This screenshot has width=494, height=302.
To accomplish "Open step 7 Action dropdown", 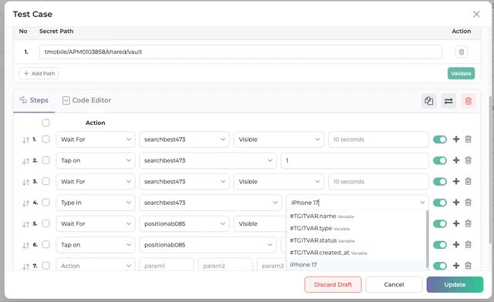I will click(x=96, y=265).
